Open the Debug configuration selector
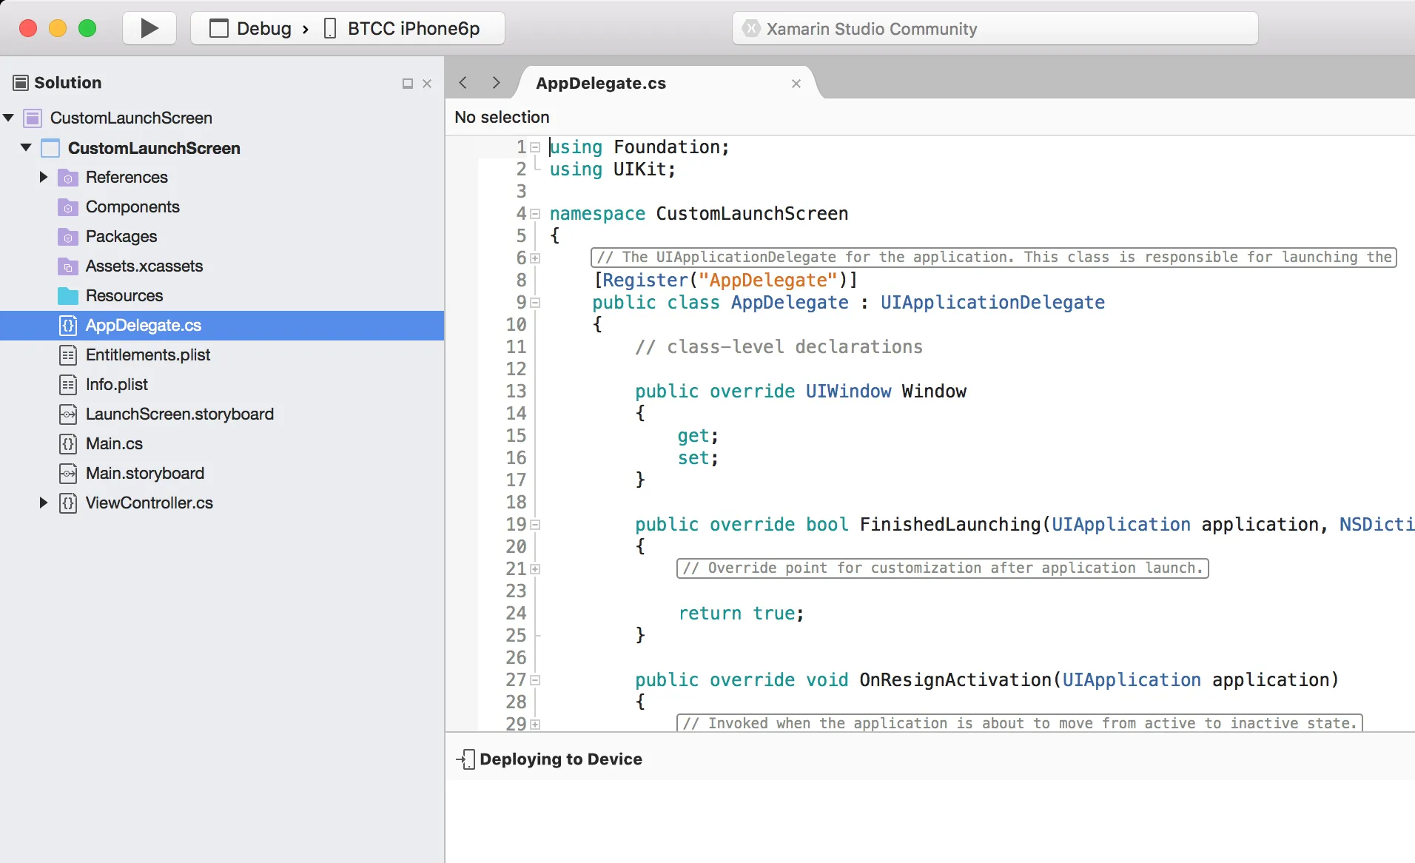This screenshot has width=1415, height=863. (251, 28)
